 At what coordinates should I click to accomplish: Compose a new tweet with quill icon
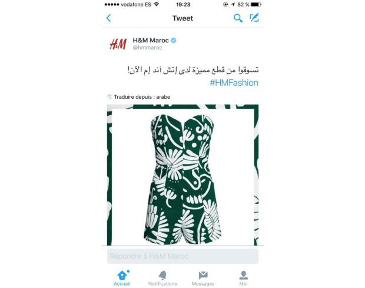tap(254, 18)
